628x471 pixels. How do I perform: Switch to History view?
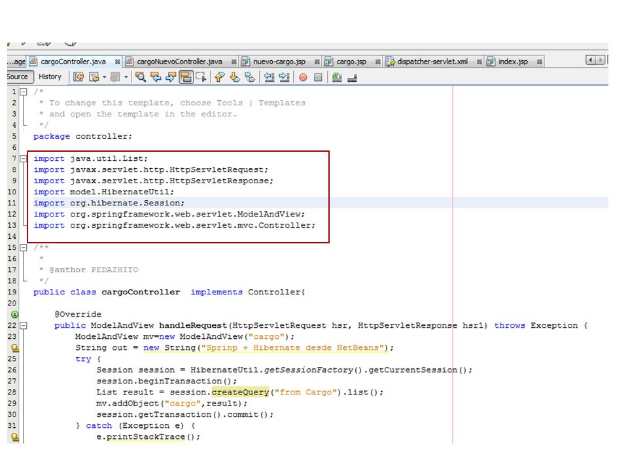point(50,77)
